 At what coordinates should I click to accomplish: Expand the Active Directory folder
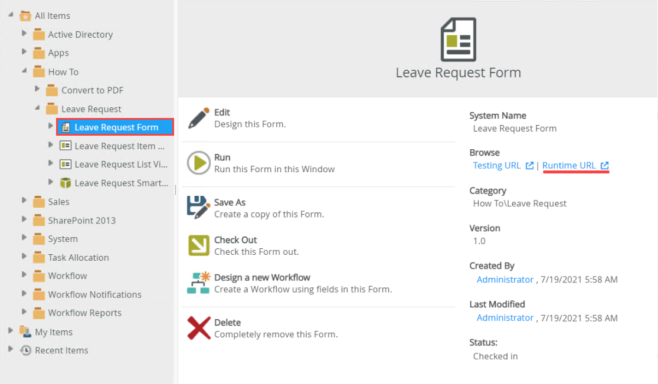tap(24, 34)
